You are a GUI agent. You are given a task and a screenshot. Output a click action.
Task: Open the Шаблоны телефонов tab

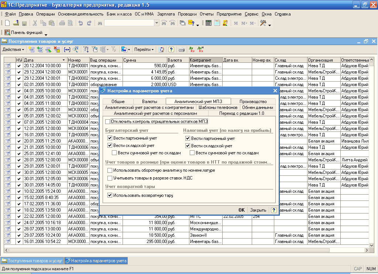[x=218, y=107]
